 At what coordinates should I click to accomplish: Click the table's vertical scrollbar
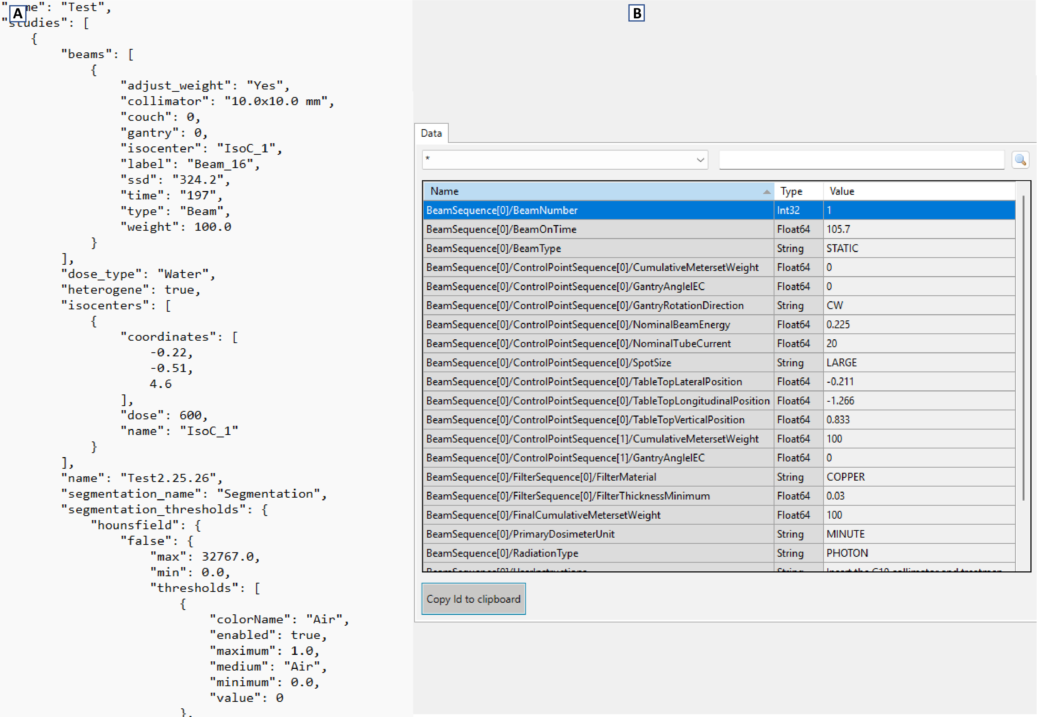pos(1024,348)
